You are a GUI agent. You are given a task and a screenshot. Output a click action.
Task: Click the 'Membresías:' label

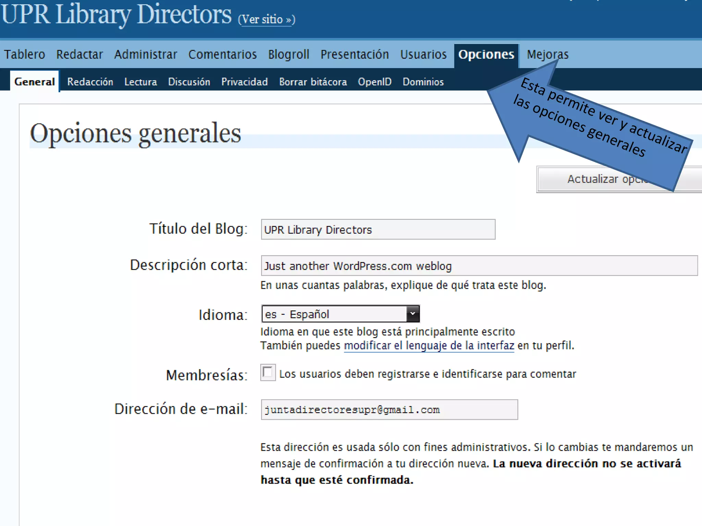pos(207,375)
